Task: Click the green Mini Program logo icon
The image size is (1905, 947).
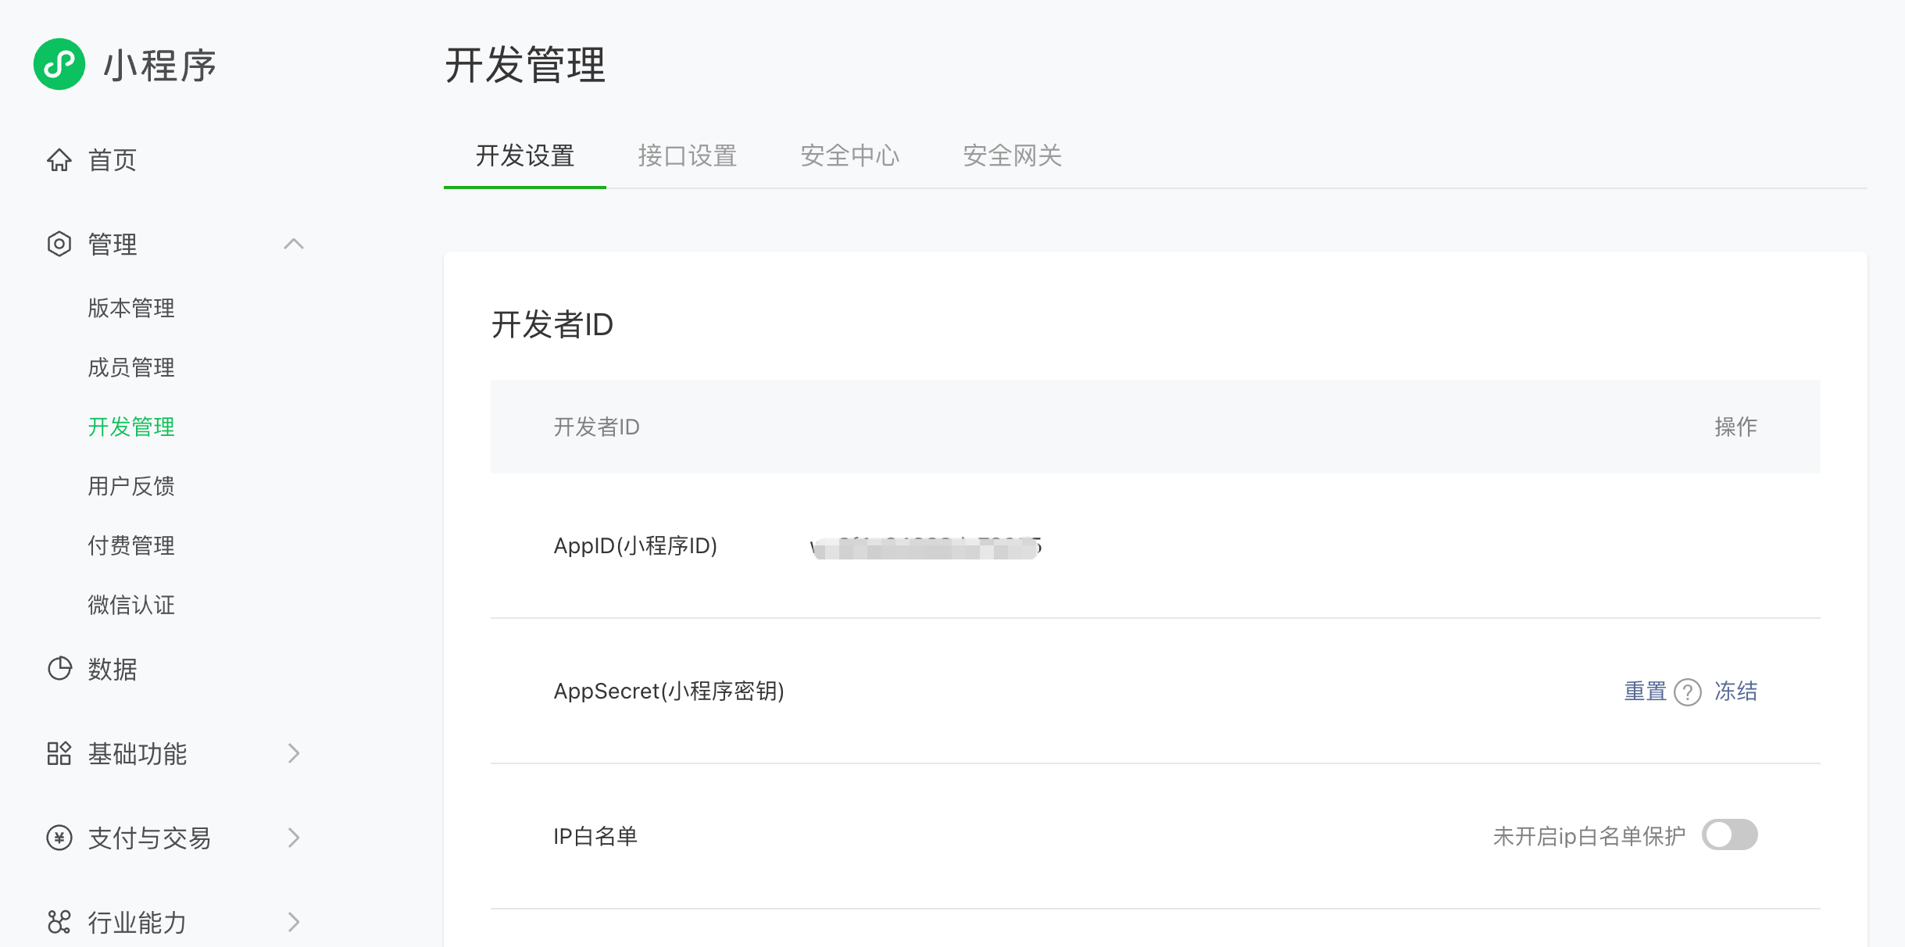Action: point(59,64)
